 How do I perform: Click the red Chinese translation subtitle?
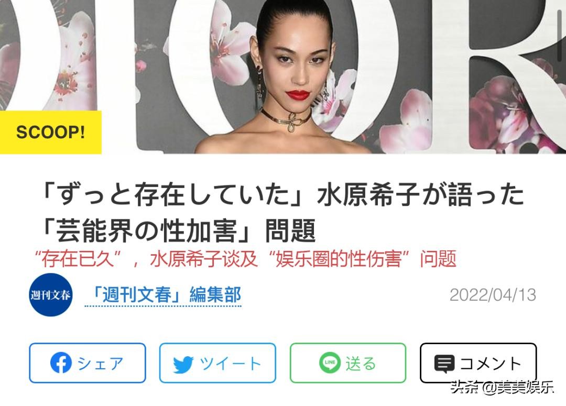point(245,259)
